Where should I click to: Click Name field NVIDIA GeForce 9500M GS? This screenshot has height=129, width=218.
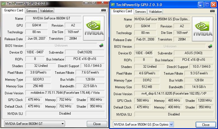[162, 19]
